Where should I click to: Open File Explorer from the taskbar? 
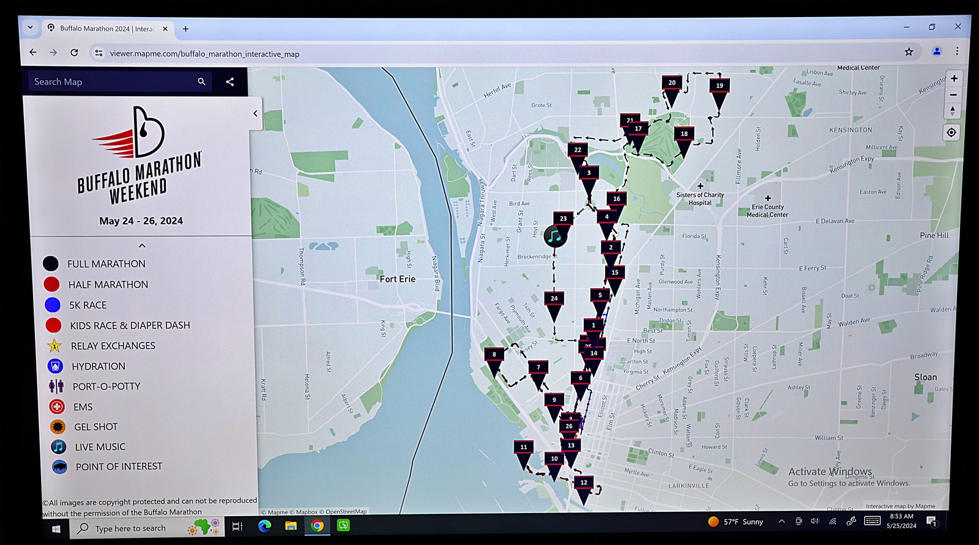[291, 526]
